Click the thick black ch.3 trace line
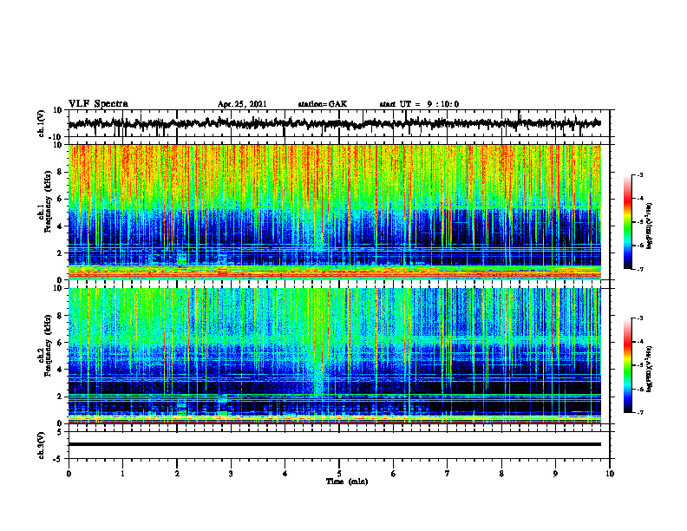This screenshot has width=687, height=531. click(334, 444)
